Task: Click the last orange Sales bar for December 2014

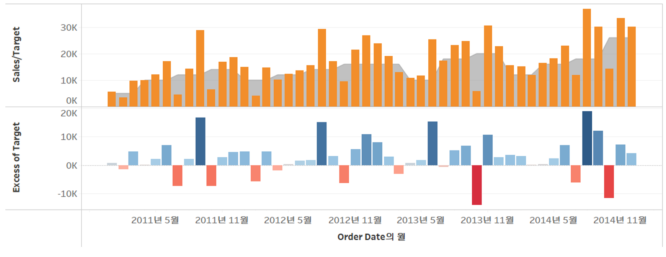Action: click(x=632, y=67)
